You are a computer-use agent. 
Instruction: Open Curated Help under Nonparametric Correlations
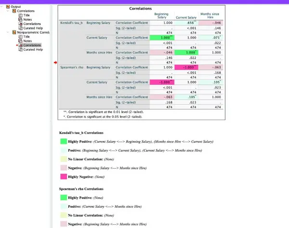tap(33, 50)
